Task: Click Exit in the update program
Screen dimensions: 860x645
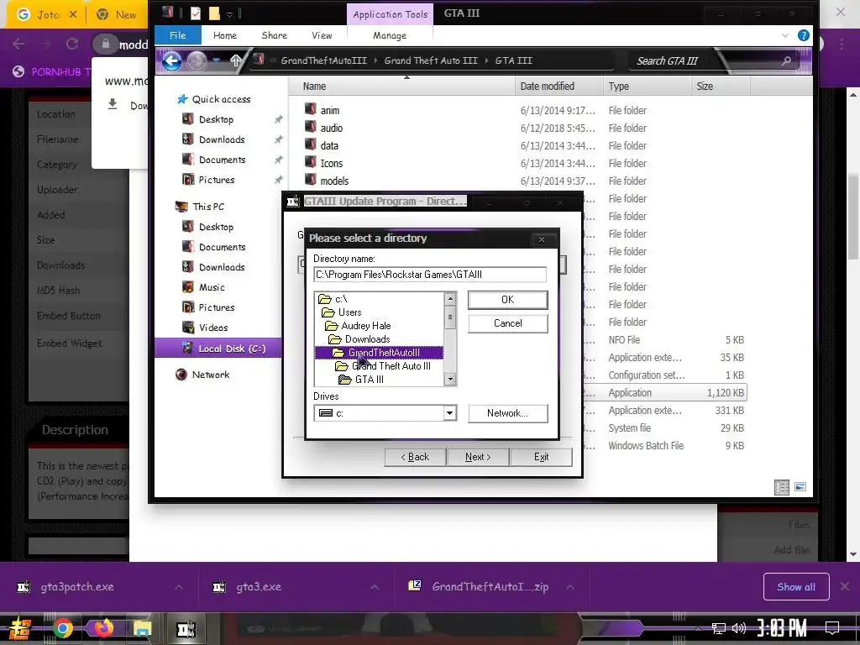Action: point(541,457)
